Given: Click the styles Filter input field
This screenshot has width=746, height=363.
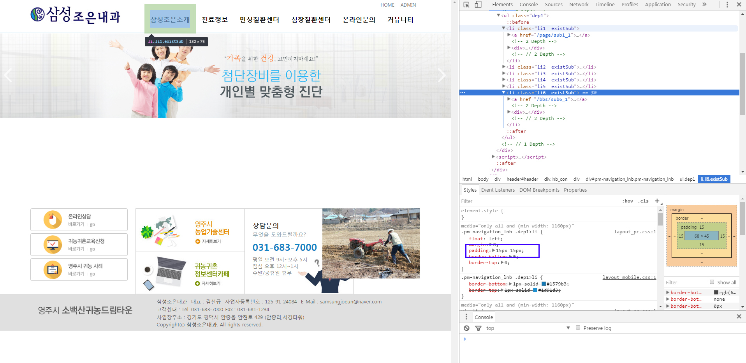Looking at the screenshot, I should coord(539,201).
